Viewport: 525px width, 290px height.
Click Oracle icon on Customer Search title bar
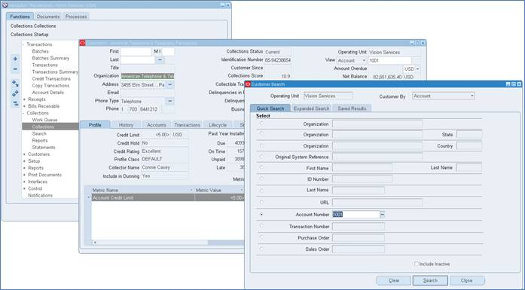coord(248,84)
